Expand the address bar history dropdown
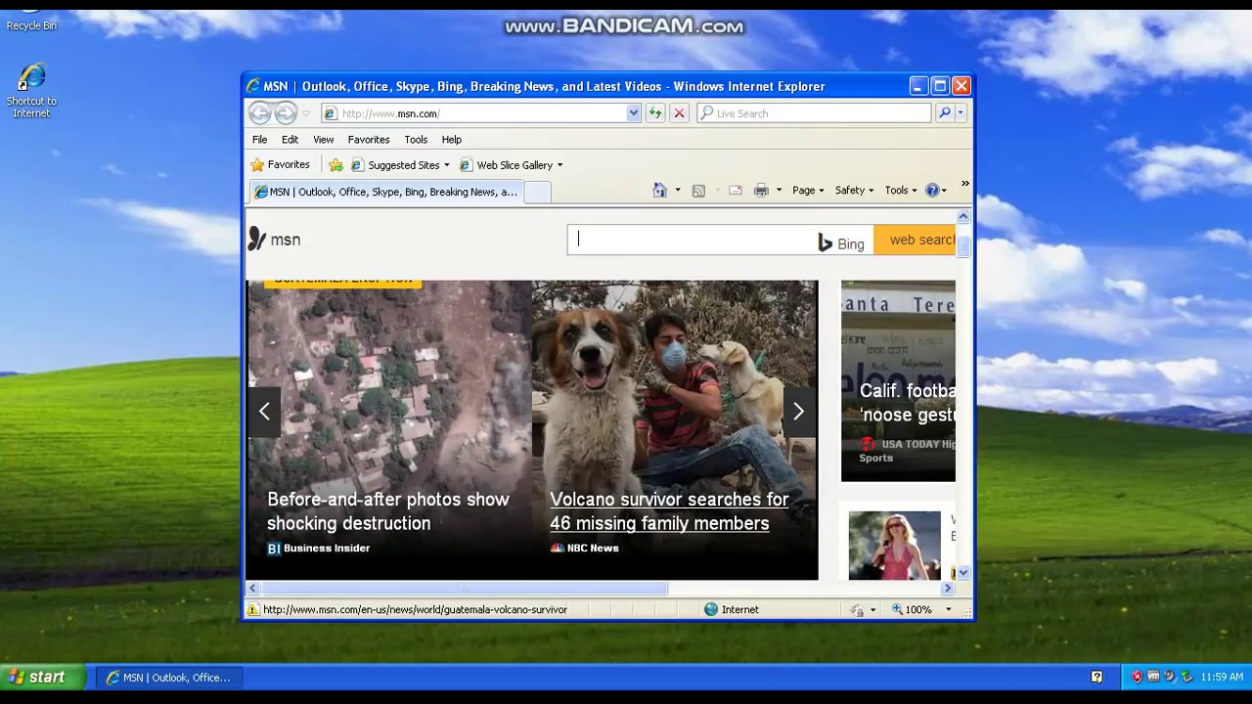This screenshot has width=1252, height=704. (x=634, y=113)
